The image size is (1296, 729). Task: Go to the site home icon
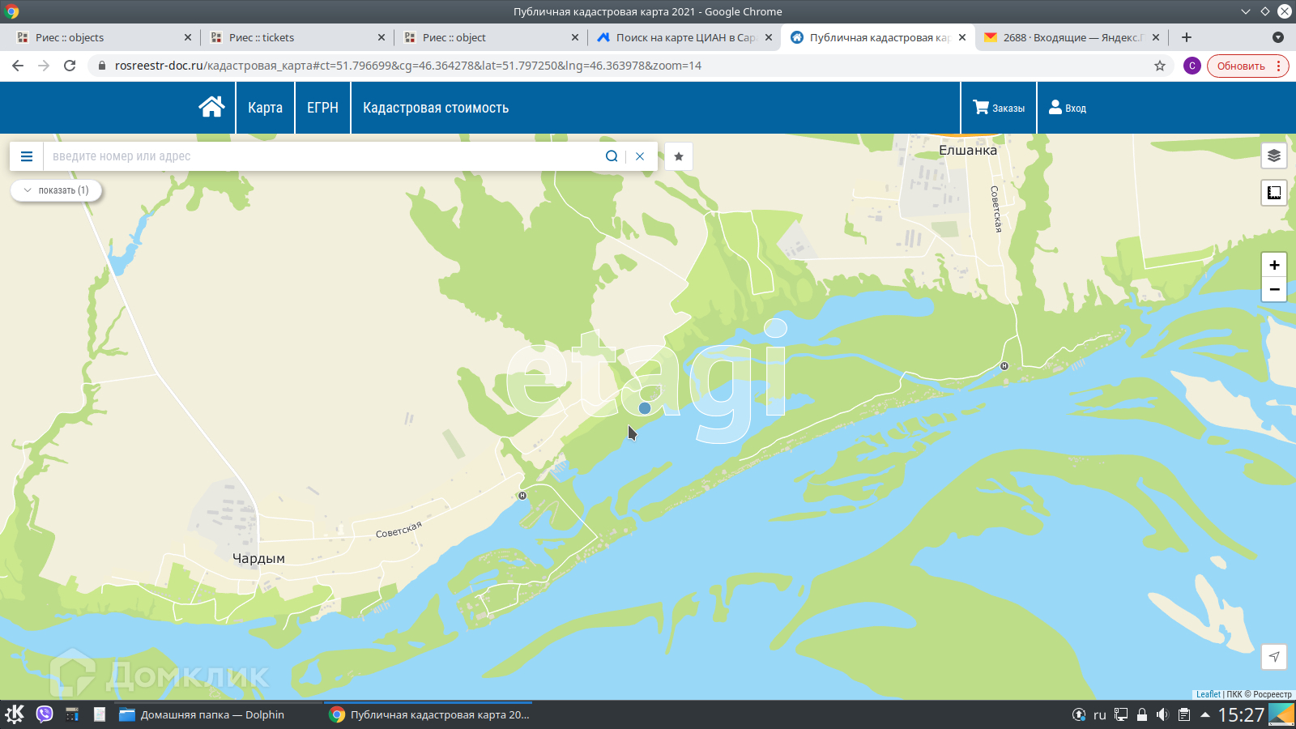(x=211, y=107)
